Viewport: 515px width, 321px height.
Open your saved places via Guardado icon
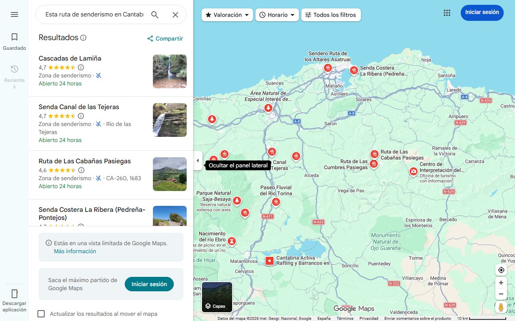pos(14,37)
